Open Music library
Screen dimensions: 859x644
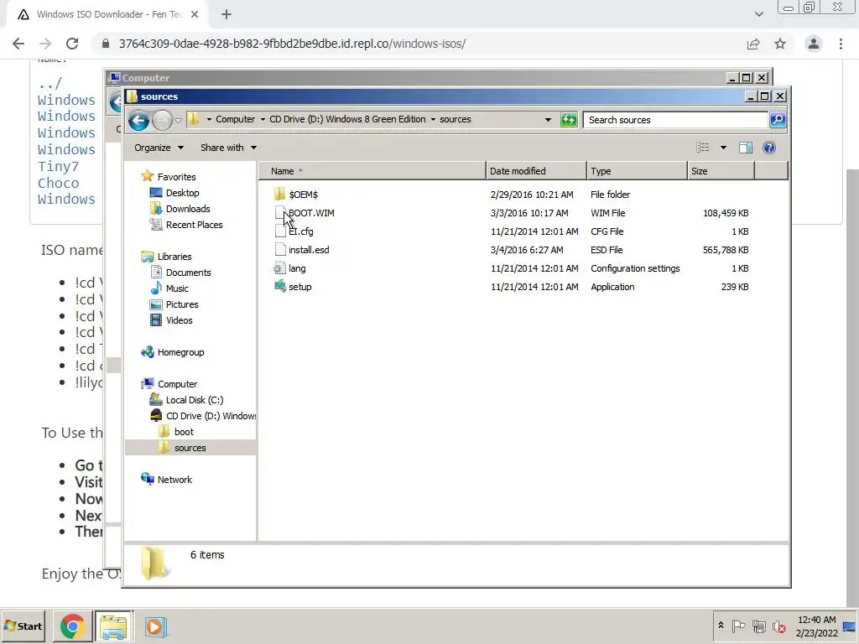coord(177,288)
